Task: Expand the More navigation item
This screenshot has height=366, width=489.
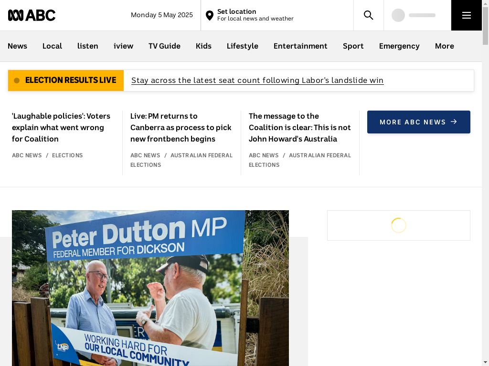Action: 445,46
